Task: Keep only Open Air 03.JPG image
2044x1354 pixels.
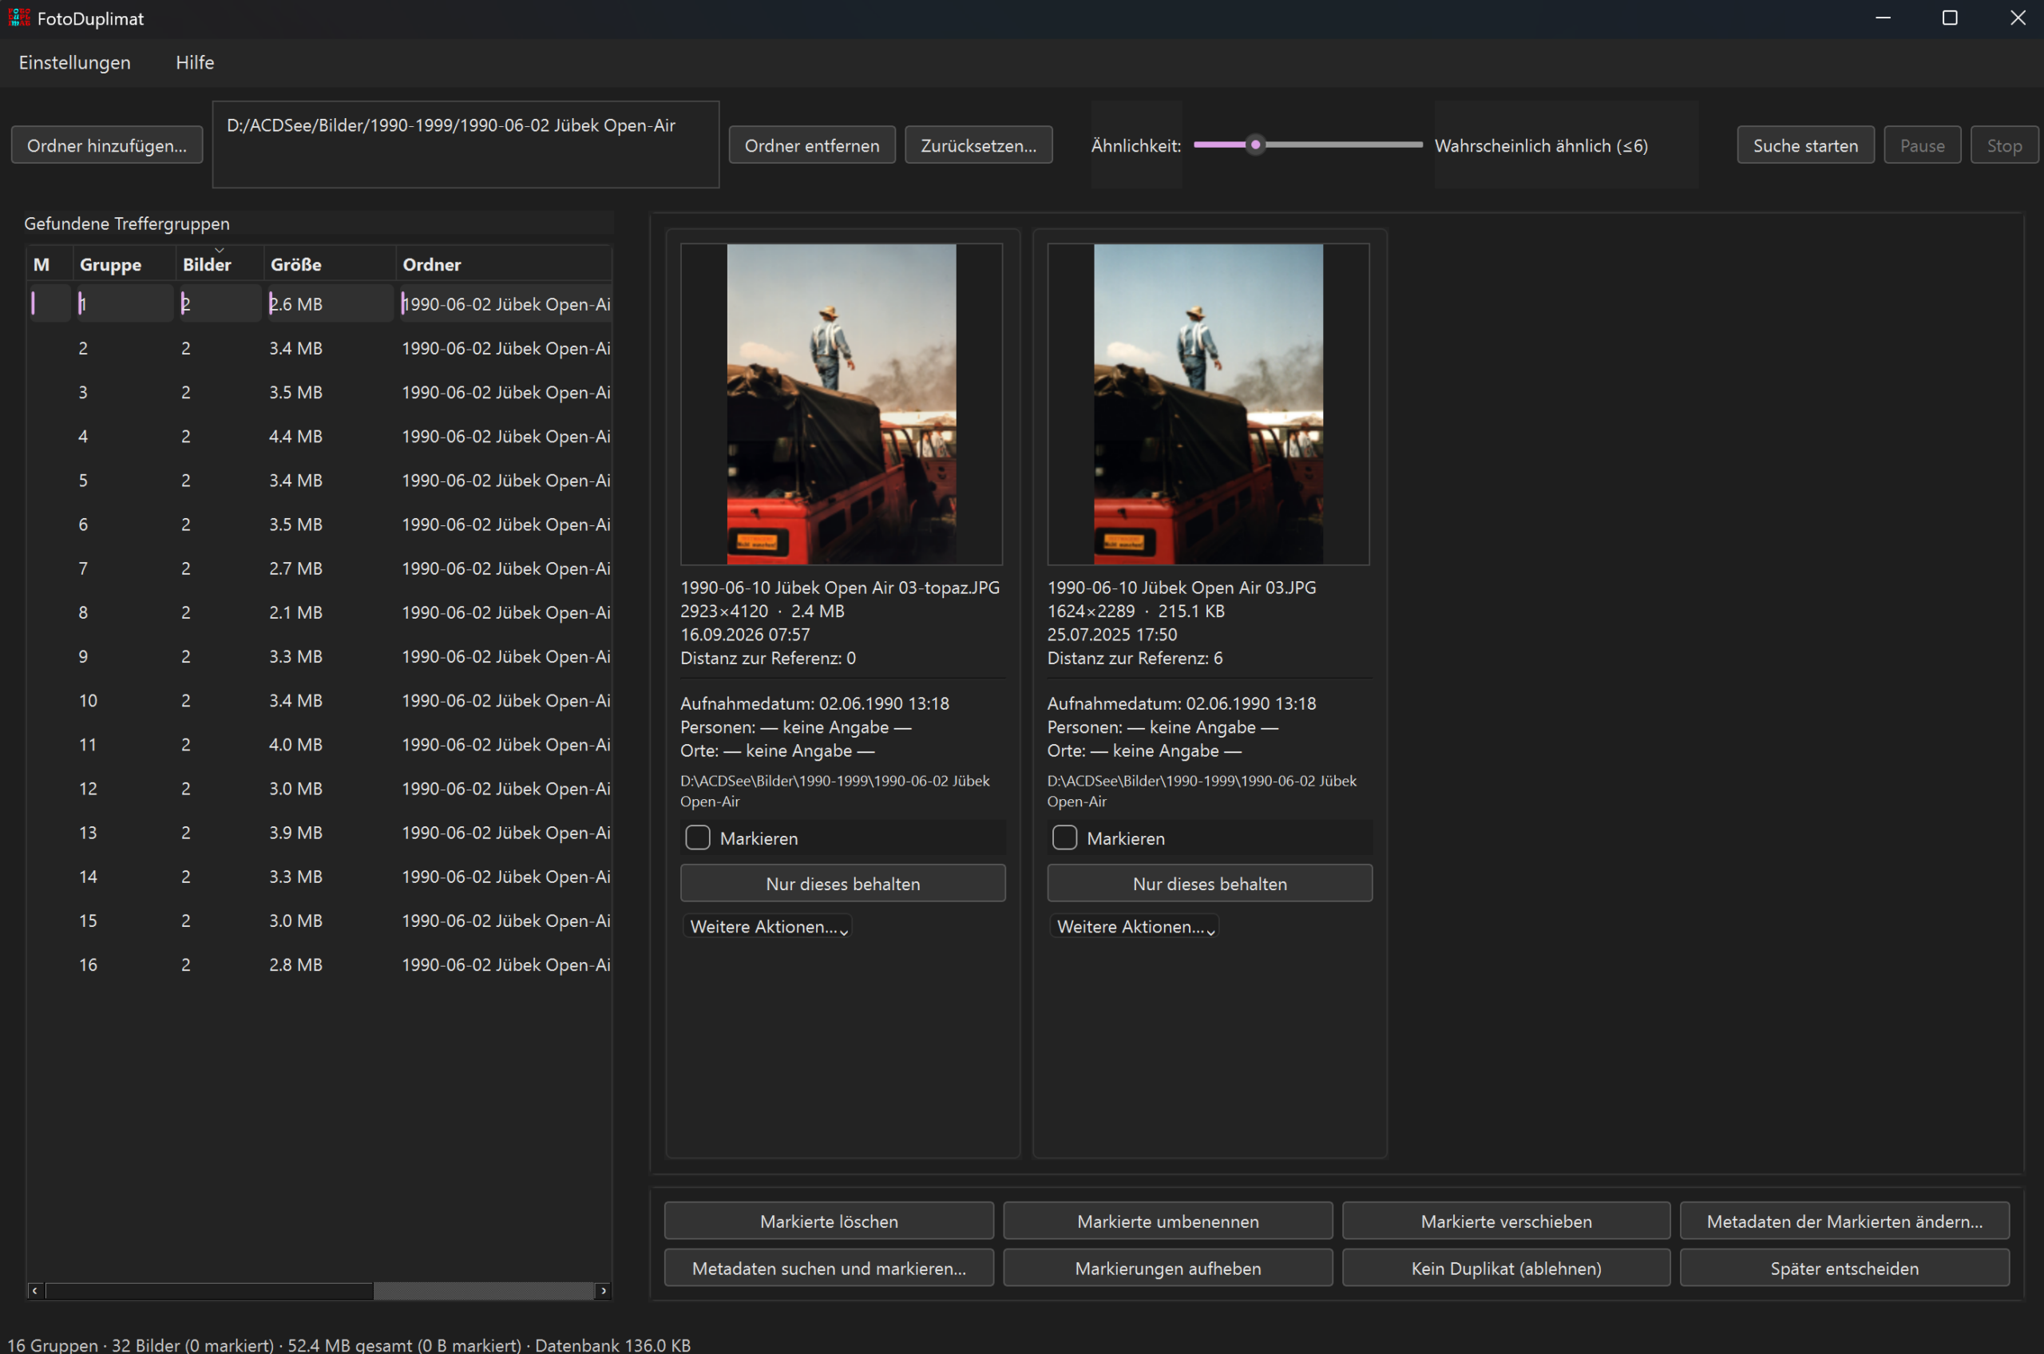Action: 1210,884
